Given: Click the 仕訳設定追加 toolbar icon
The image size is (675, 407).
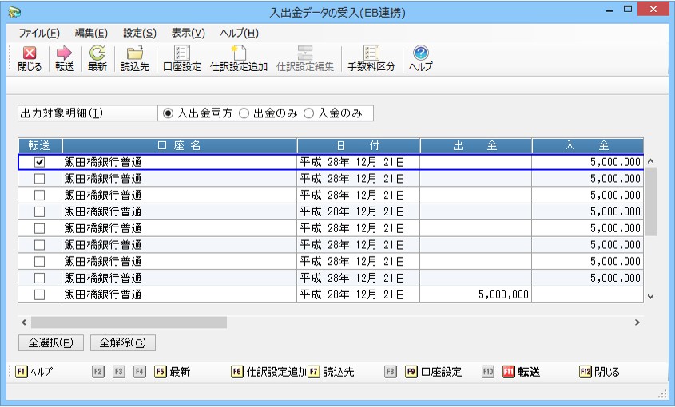Looking at the screenshot, I should point(238,54).
